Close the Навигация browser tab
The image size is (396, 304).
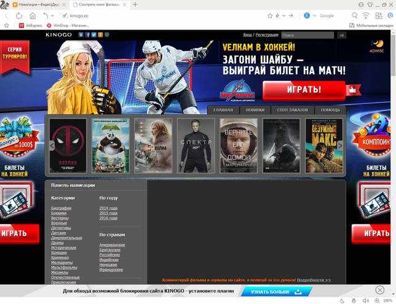click(x=64, y=4)
